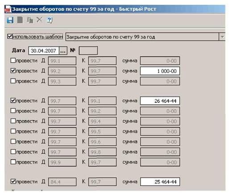Check 'провести' for Д 99.3 К 99.7
This screenshot has height=195, width=232.
(x=13, y=81)
